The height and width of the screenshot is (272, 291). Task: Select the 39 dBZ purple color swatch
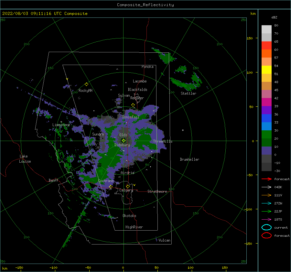pos(266,110)
